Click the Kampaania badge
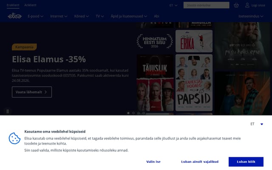Image resolution: width=272 pixels, height=170 pixels. 24,47
